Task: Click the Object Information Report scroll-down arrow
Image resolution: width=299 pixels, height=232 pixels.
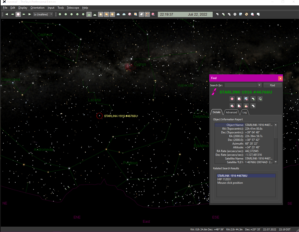Action: click(x=276, y=162)
